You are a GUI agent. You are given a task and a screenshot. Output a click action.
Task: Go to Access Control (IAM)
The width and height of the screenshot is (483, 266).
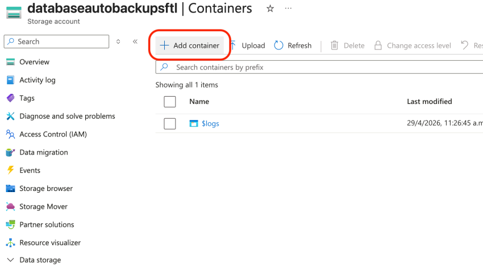click(x=53, y=134)
